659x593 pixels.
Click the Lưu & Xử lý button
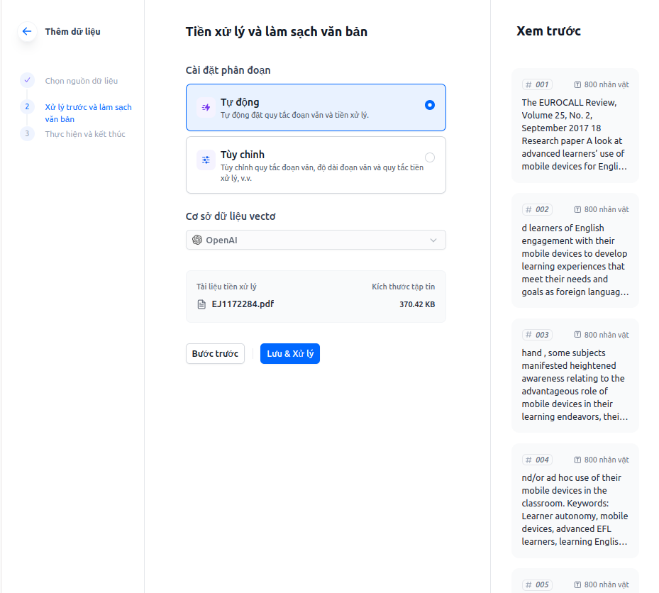coord(289,354)
